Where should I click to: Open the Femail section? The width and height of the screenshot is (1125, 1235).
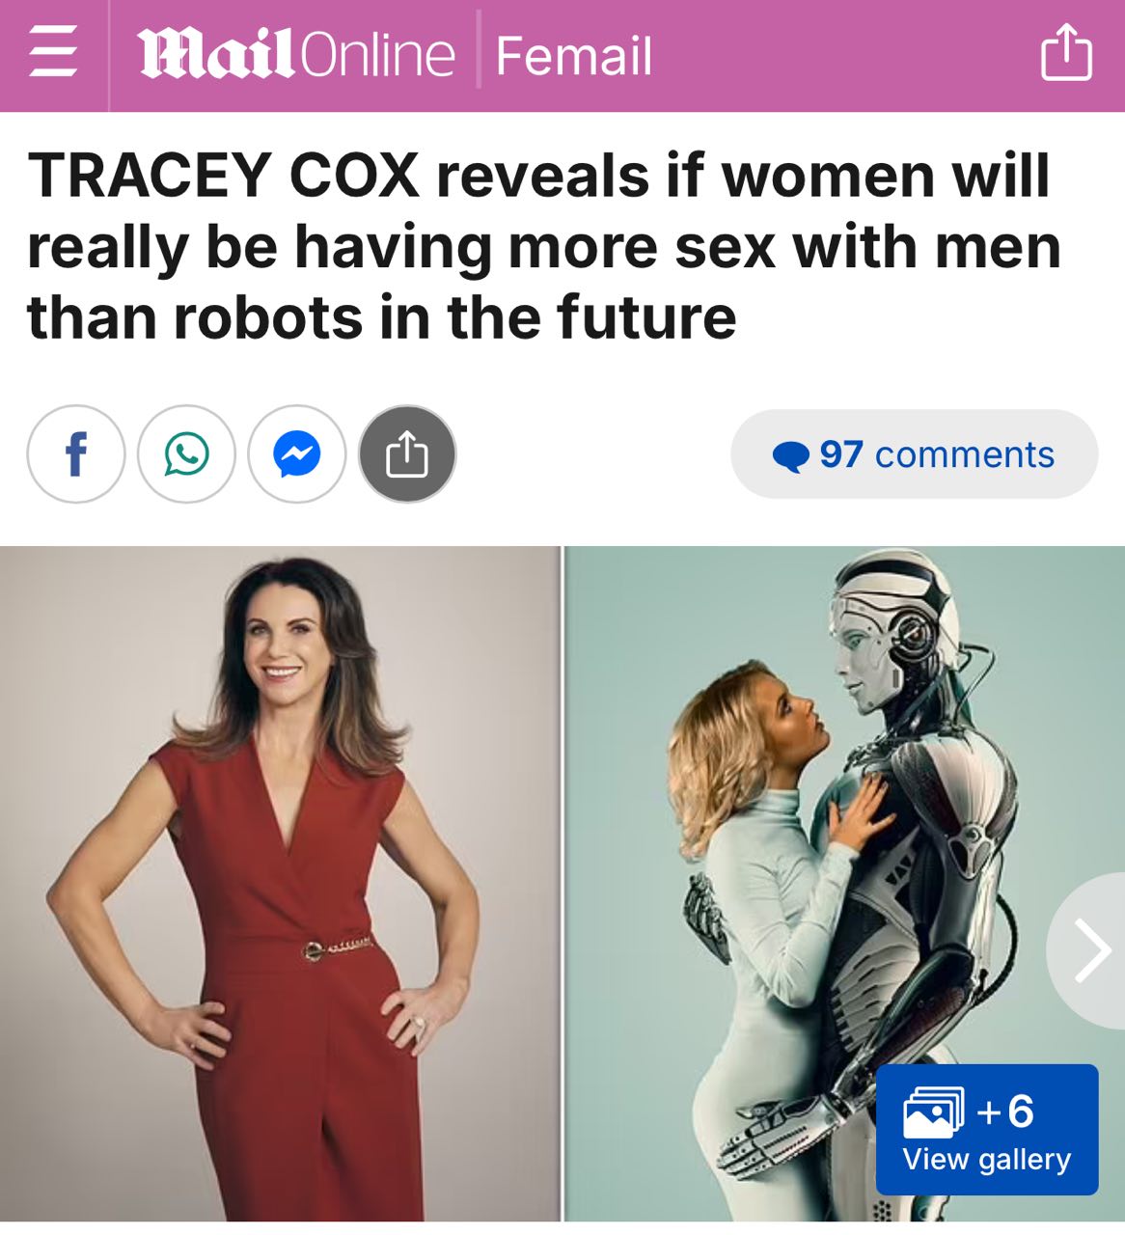pos(574,56)
